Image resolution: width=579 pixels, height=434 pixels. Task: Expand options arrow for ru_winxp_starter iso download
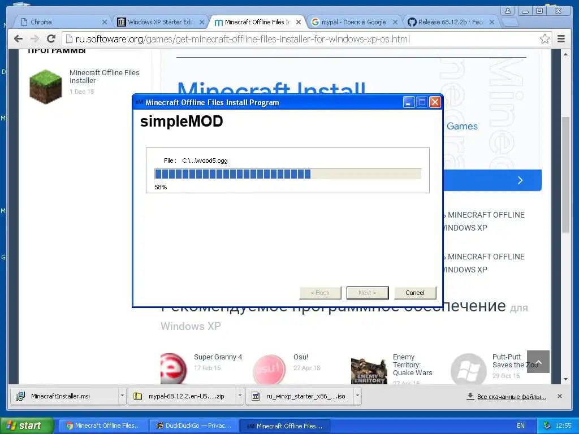(357, 396)
